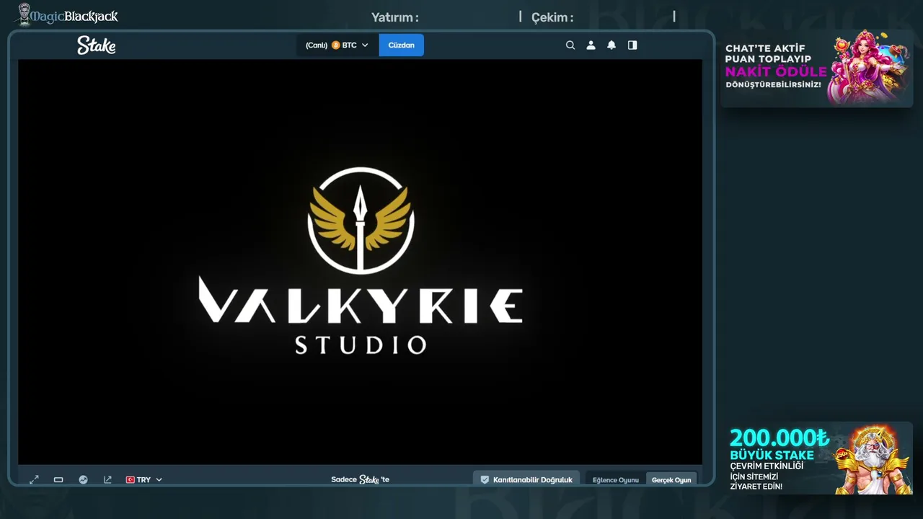
Task: Switch to theater mode rectangle icon
Action: [58, 479]
